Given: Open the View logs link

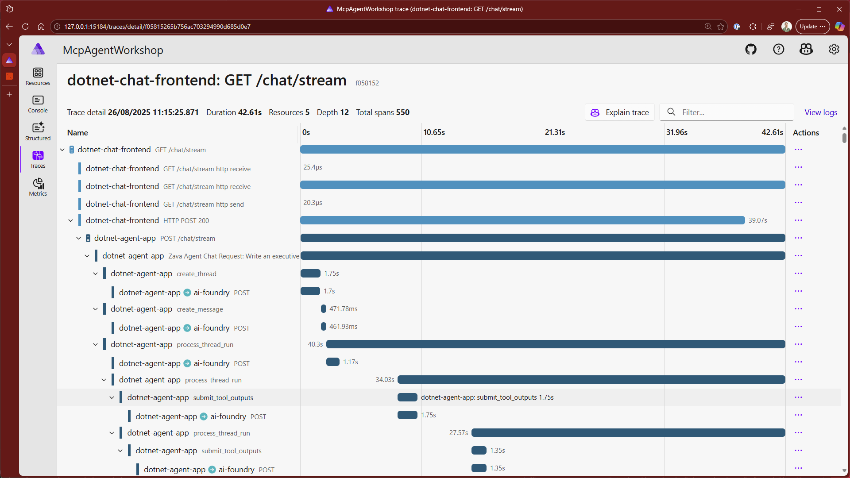Looking at the screenshot, I should click(x=820, y=112).
